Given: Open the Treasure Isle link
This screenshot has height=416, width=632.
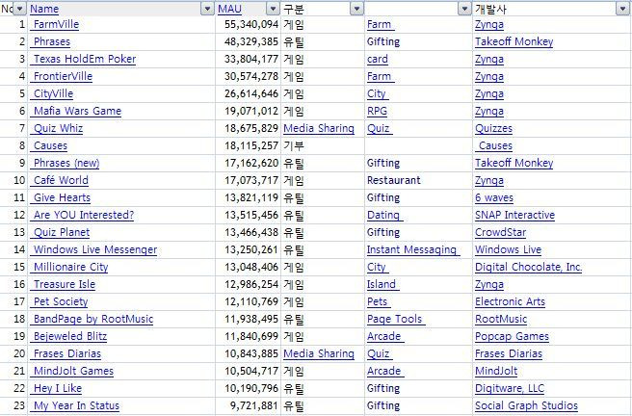Looking at the screenshot, I should (x=65, y=284).
